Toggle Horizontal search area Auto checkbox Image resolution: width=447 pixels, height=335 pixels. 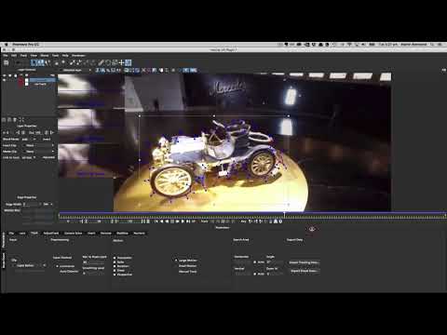point(255,262)
